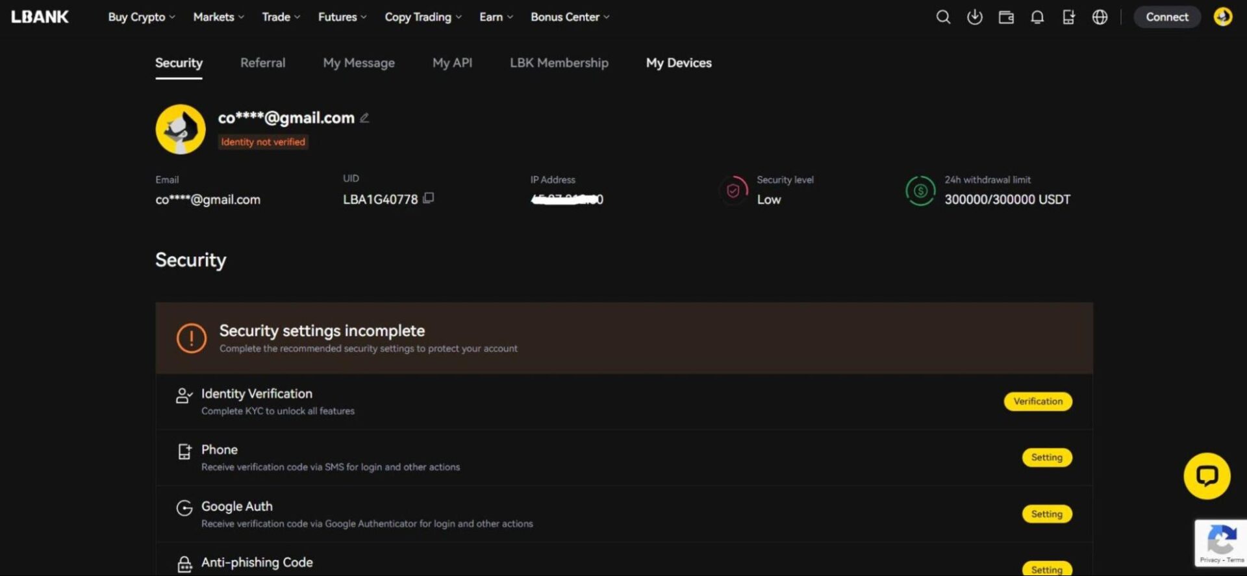Viewport: 1247px width, 576px height.
Task: Open the Futures dropdown menu
Action: (342, 17)
